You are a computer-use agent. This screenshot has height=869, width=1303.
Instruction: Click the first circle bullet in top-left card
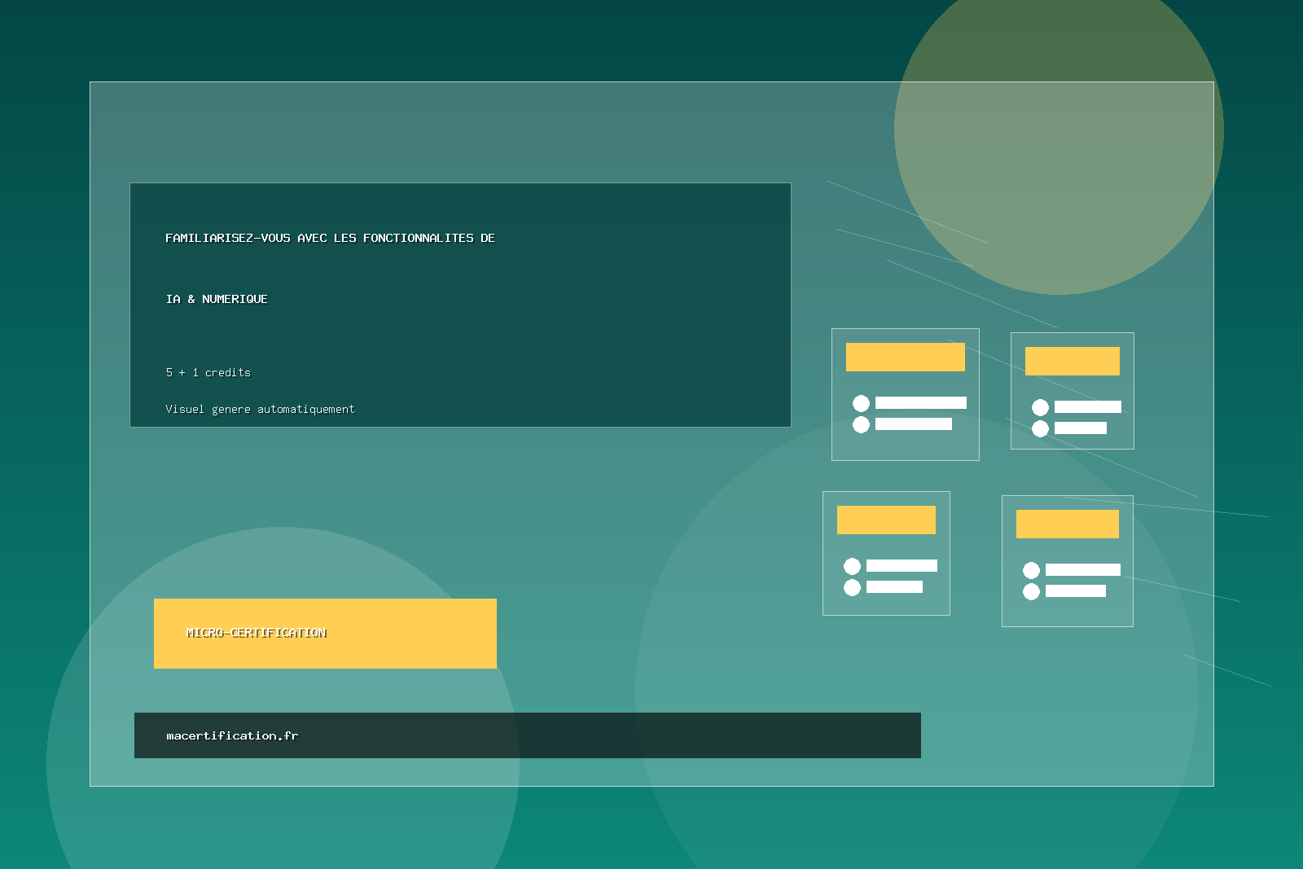[x=861, y=403]
